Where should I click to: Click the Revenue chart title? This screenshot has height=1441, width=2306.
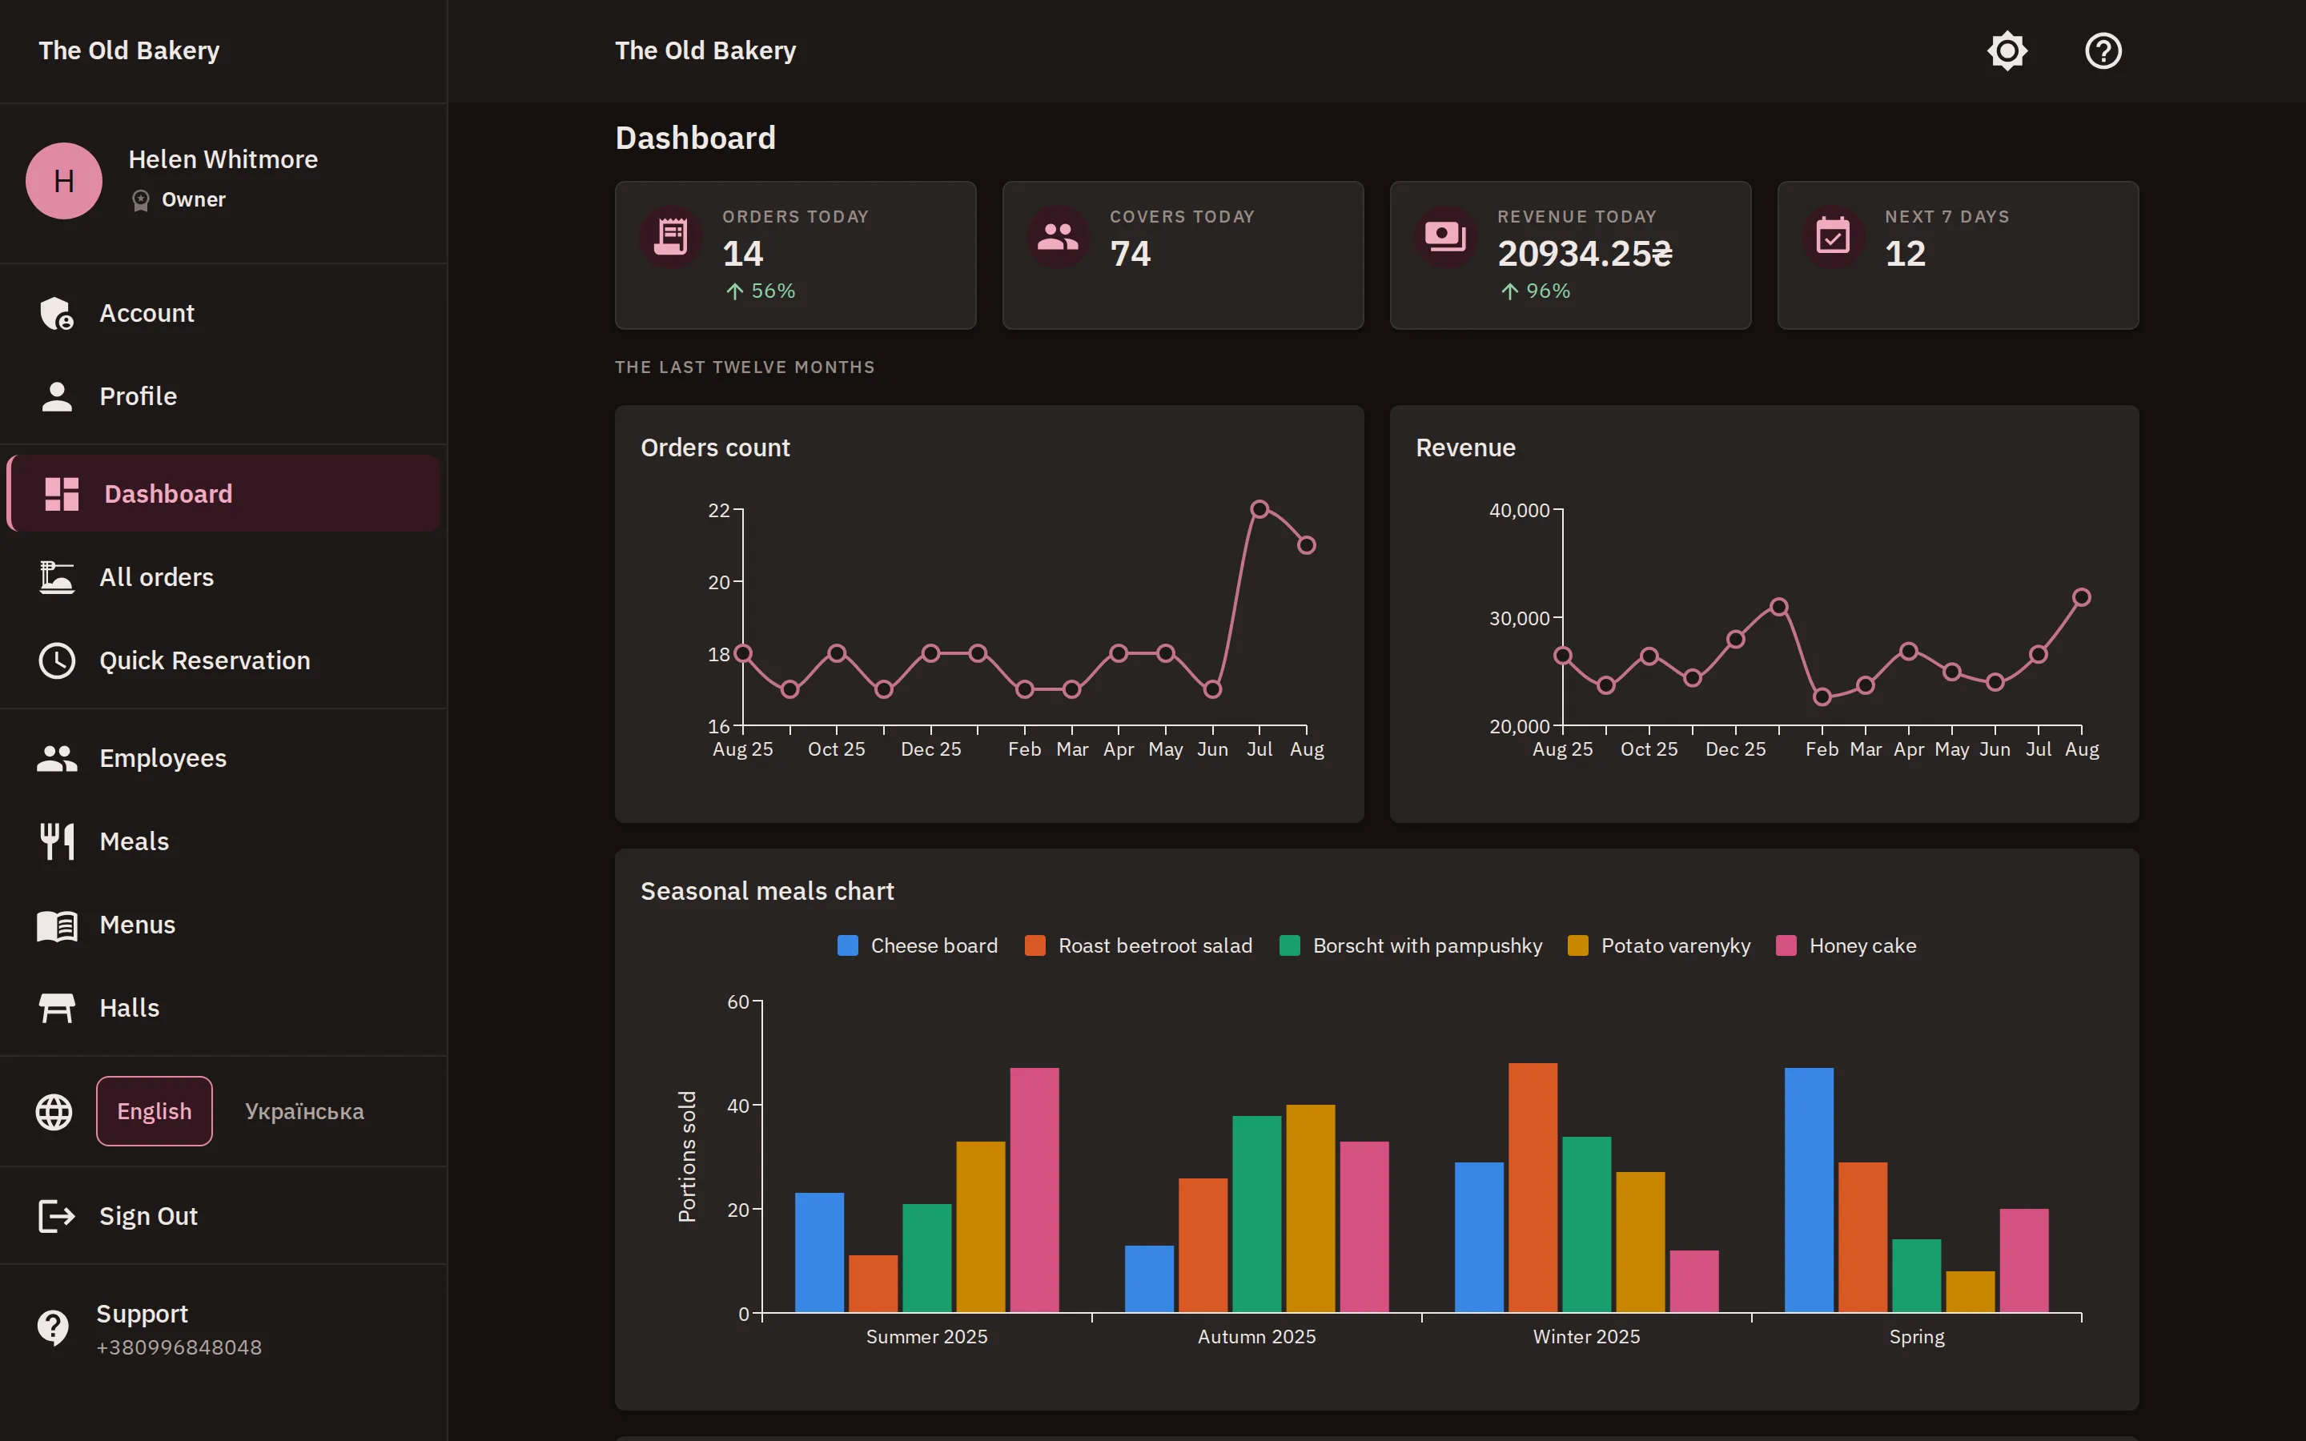pyautogui.click(x=1465, y=448)
